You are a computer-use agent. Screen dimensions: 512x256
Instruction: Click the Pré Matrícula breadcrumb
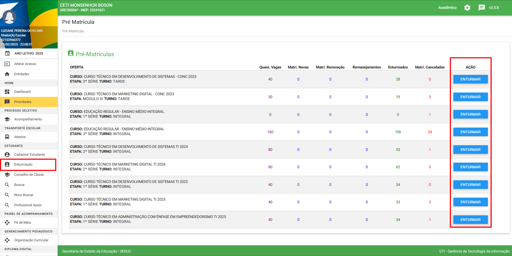pos(73,31)
